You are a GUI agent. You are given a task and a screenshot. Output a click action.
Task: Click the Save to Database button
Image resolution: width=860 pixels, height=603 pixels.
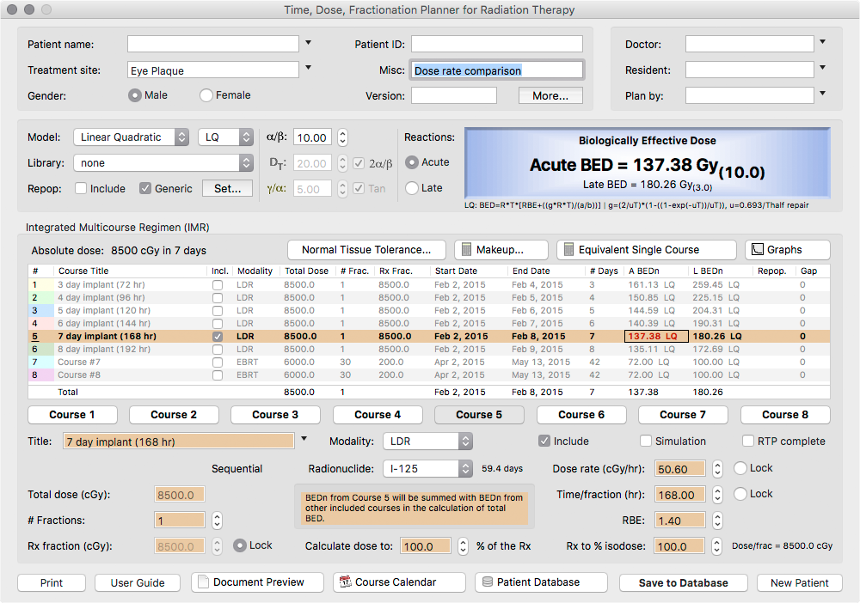tap(683, 582)
